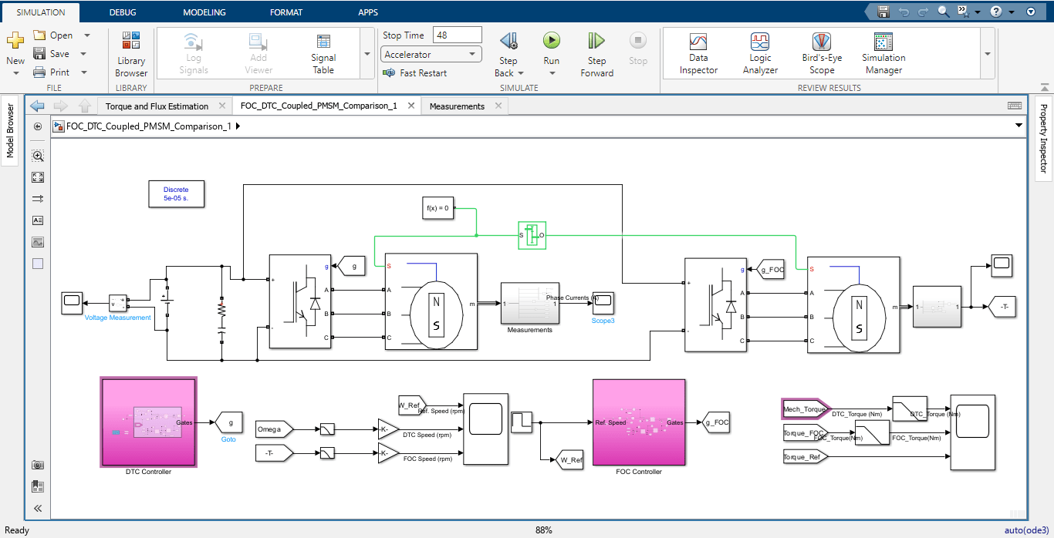Open the Simulation Manager
This screenshot has width=1054, height=538.
coord(883,52)
